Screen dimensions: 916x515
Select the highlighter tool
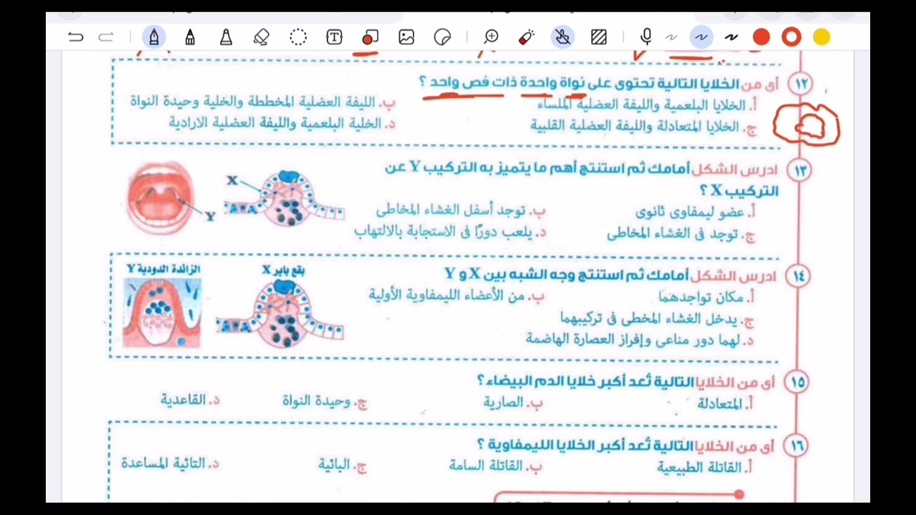(226, 37)
